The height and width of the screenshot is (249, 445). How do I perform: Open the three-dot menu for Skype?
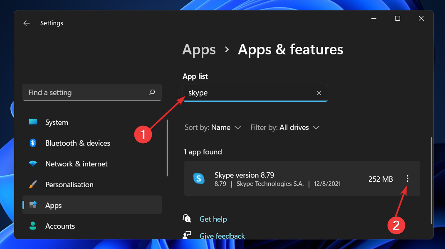pos(407,178)
